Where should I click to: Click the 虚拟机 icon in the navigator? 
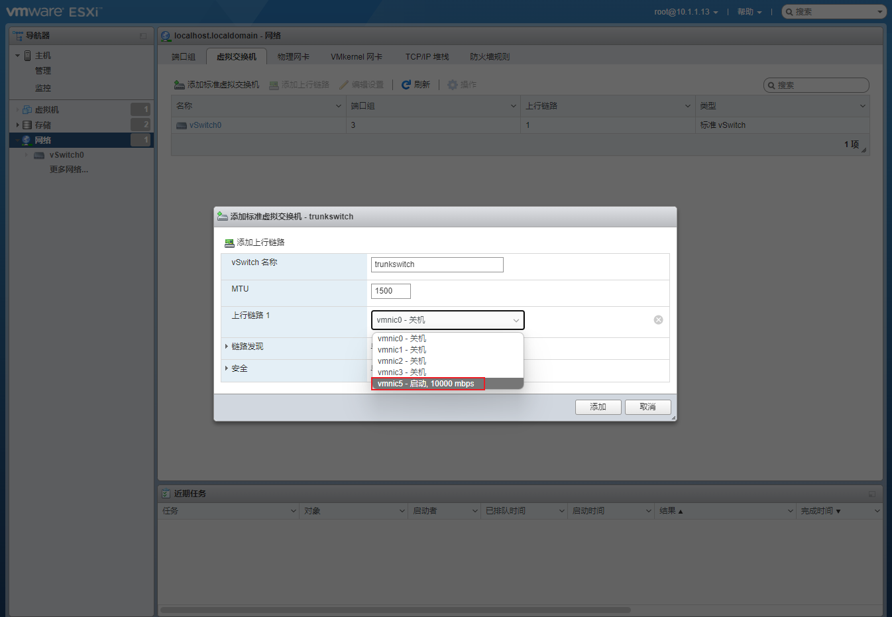[x=27, y=109]
